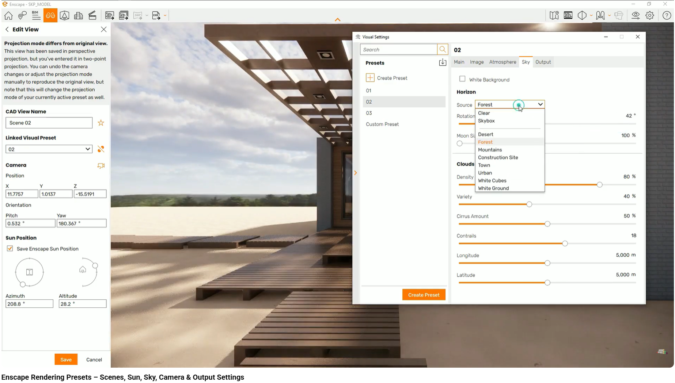Screen dimensions: 675x383
Task: Open the Asset Library buildings icon
Action: pyautogui.click(x=79, y=16)
